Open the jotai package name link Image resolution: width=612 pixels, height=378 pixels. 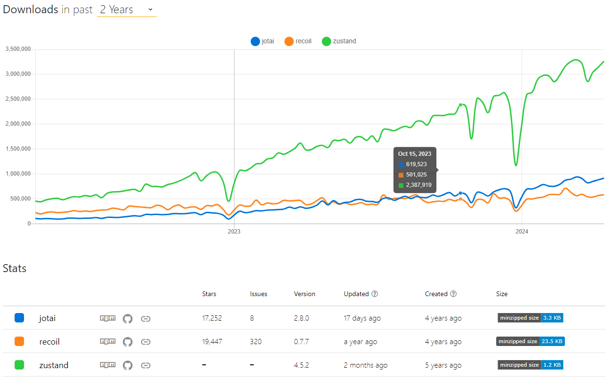pyautogui.click(x=47, y=318)
